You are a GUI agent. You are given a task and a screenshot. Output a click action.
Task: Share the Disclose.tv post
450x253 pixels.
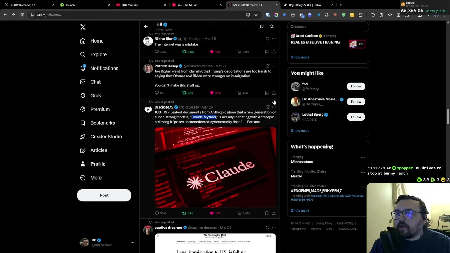[274, 213]
